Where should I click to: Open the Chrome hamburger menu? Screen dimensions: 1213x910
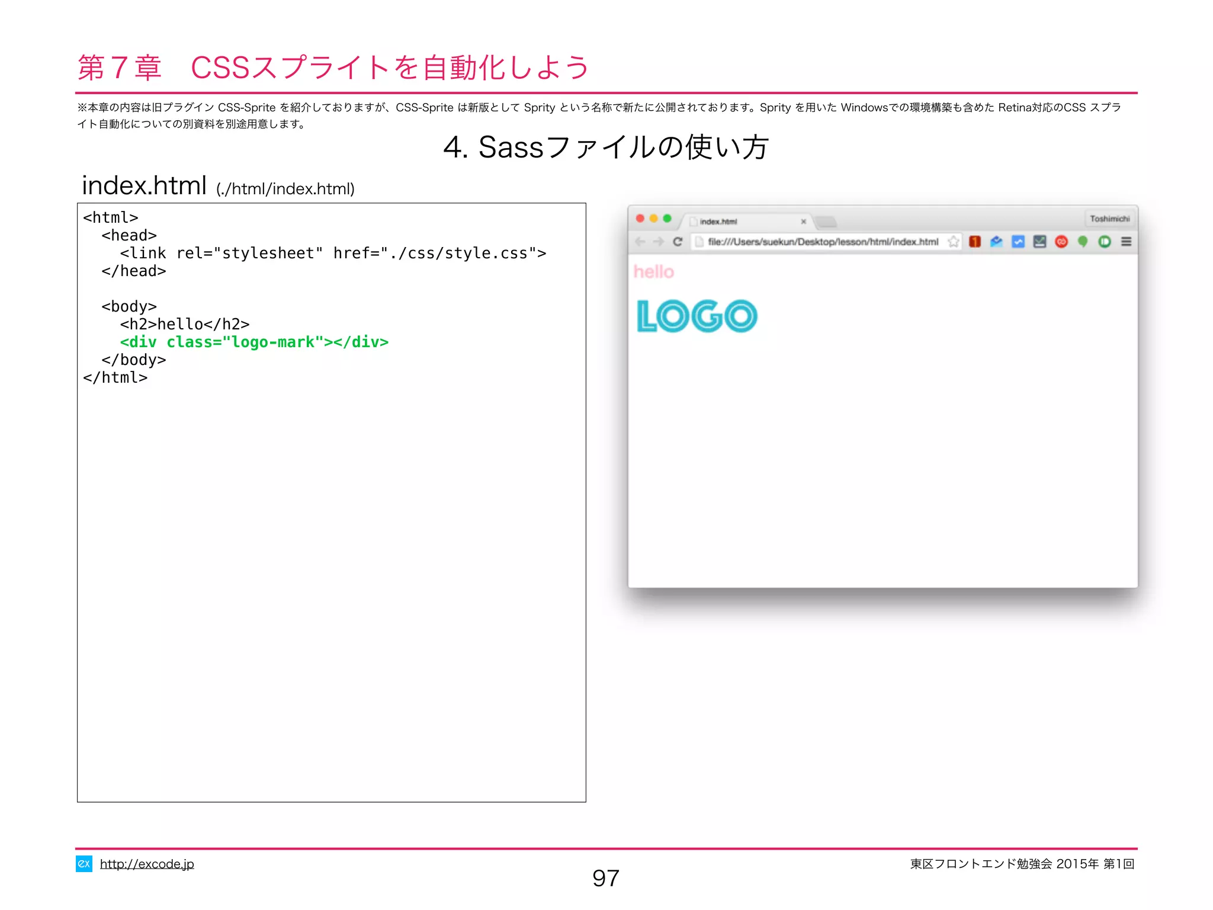click(1127, 242)
